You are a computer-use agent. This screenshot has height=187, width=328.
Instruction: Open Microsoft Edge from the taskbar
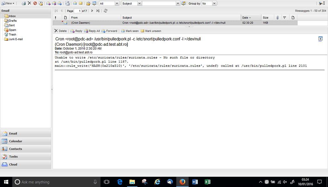pyautogui.click(x=120, y=182)
